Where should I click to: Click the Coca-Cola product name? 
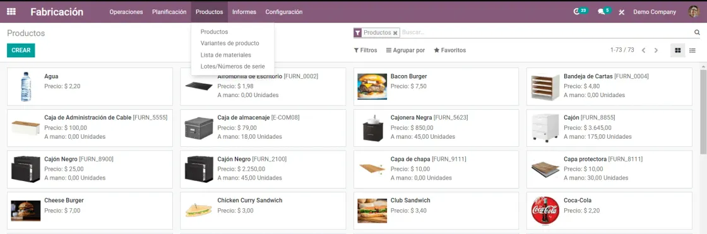(578, 200)
